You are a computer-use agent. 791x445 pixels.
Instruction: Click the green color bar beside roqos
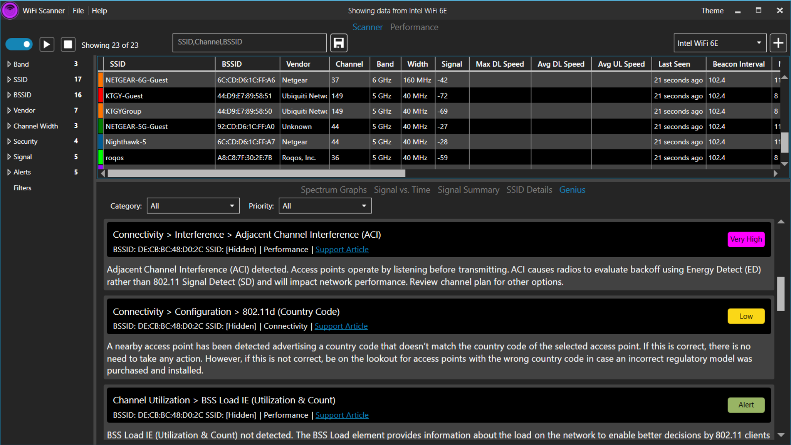101,157
